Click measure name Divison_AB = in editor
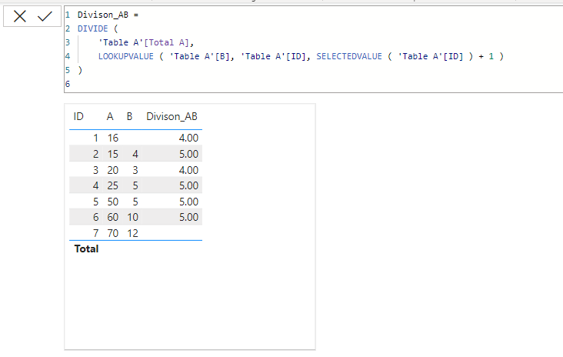 pyautogui.click(x=108, y=15)
